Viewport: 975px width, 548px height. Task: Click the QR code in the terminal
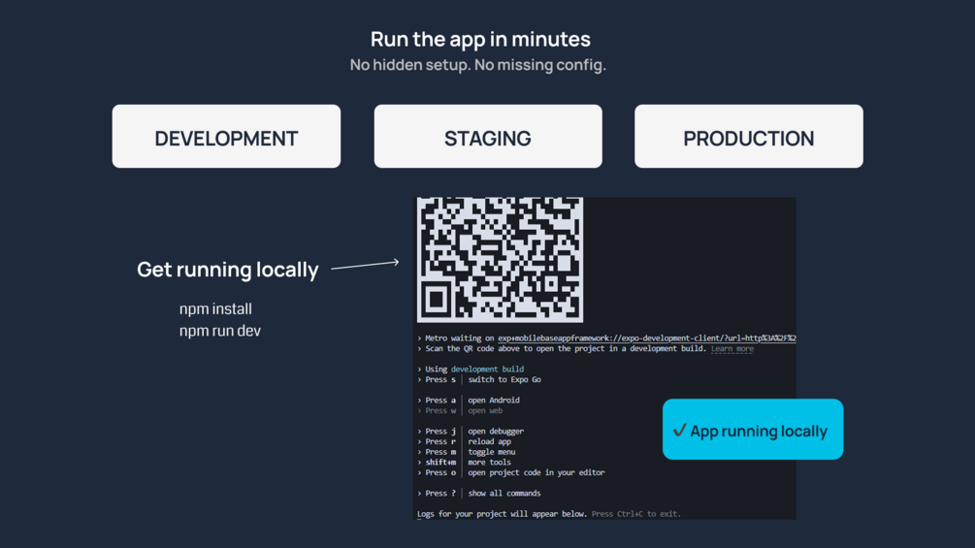click(x=500, y=260)
